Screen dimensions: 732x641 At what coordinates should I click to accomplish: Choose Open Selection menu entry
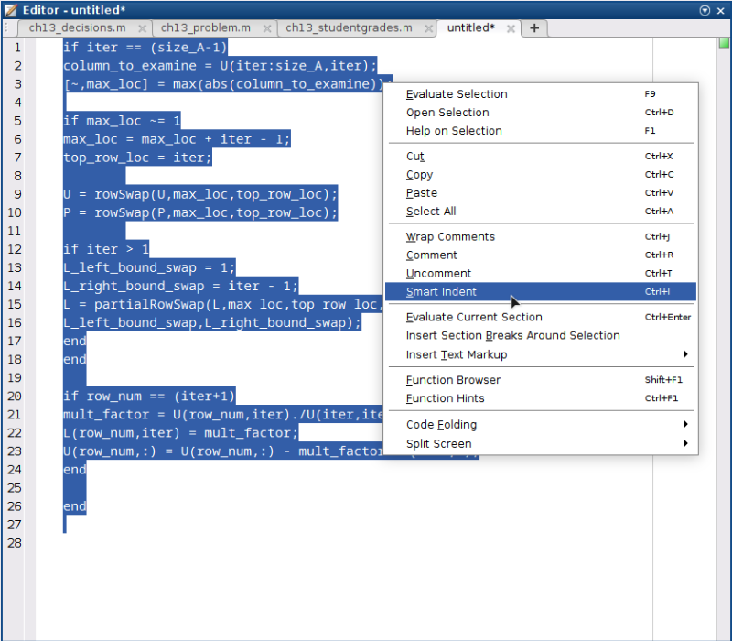541,113
